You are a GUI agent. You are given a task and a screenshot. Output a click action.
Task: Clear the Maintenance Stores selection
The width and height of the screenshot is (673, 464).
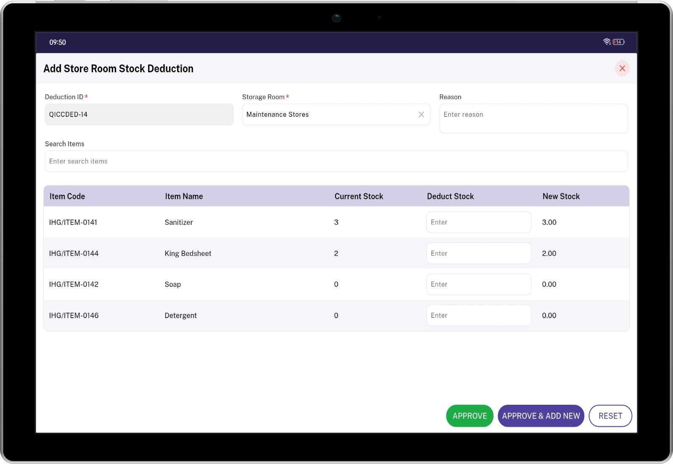(x=421, y=114)
